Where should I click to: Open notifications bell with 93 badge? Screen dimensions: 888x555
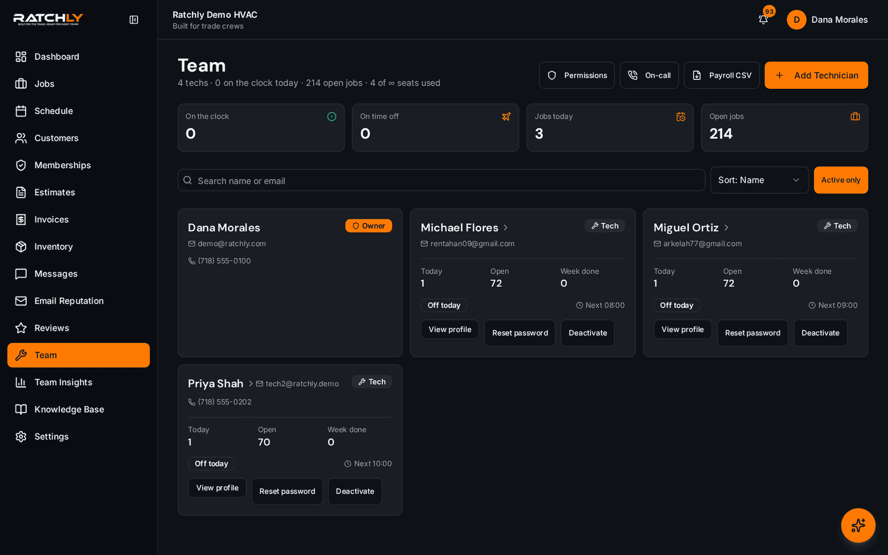click(764, 19)
